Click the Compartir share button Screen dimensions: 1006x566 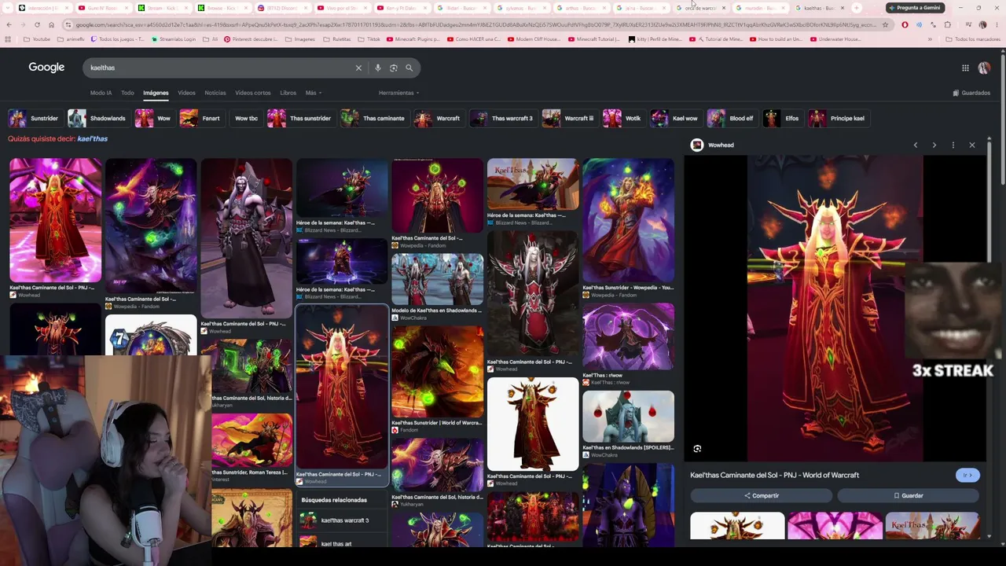(761, 496)
